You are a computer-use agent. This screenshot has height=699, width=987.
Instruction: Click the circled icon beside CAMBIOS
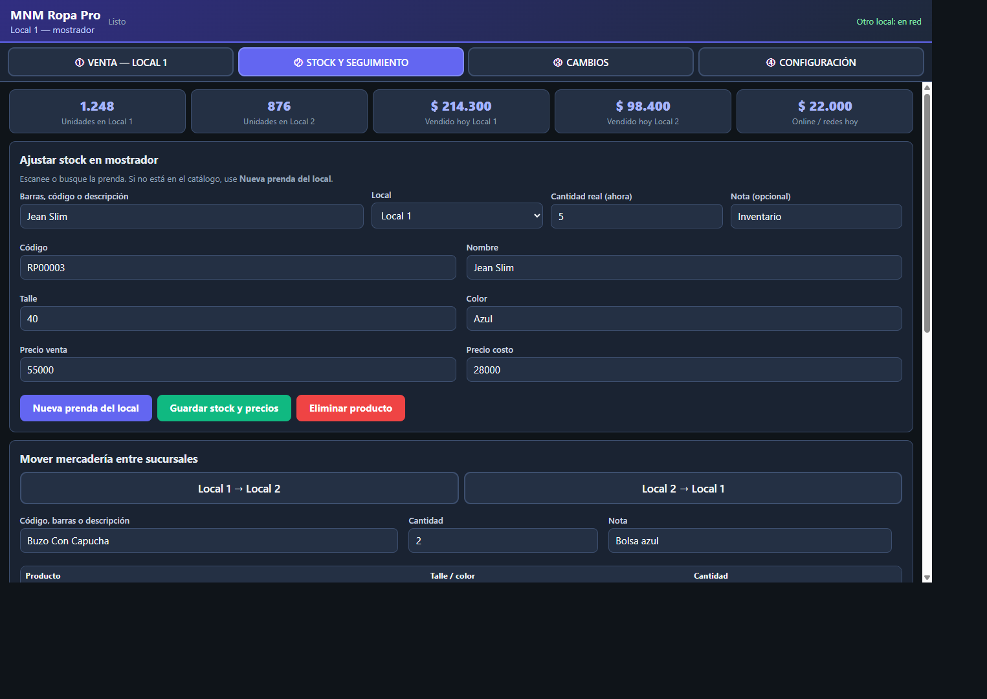click(x=558, y=63)
